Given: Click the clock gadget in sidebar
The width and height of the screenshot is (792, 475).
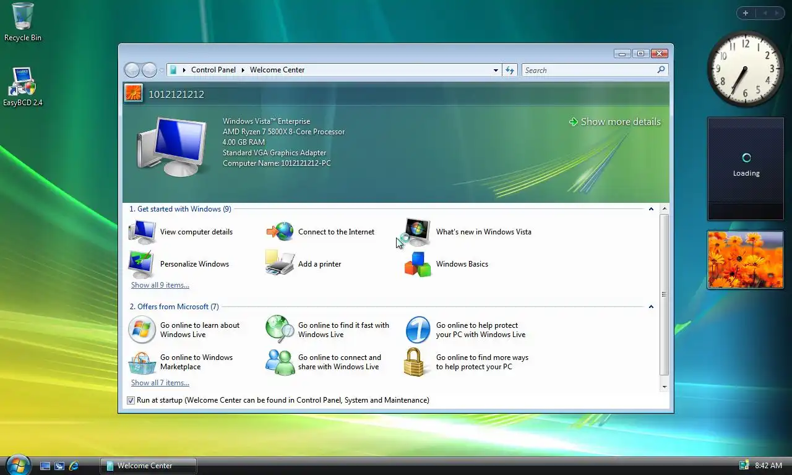Looking at the screenshot, I should pyautogui.click(x=745, y=69).
